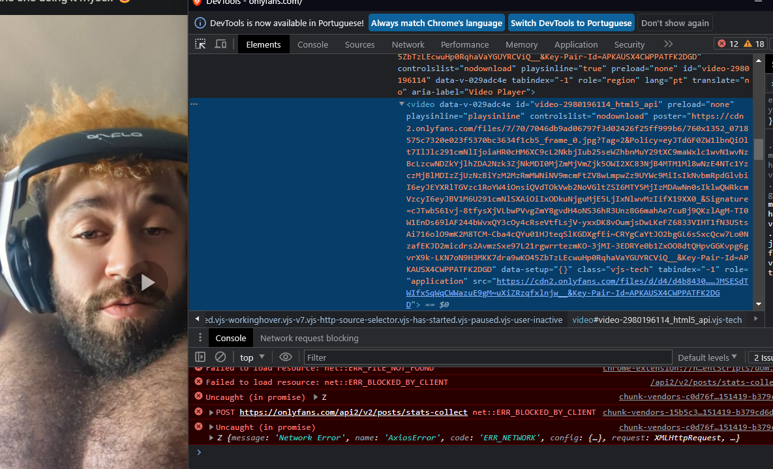This screenshot has height=469, width=773.
Task: Play the video with the play button
Action: (x=147, y=282)
